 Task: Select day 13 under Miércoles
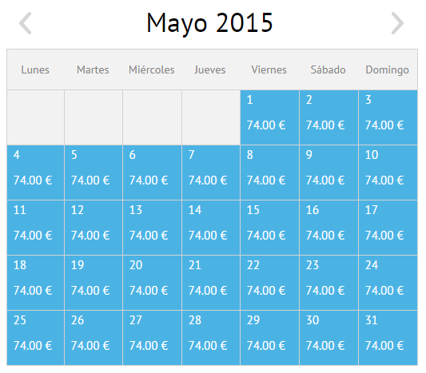point(152,228)
